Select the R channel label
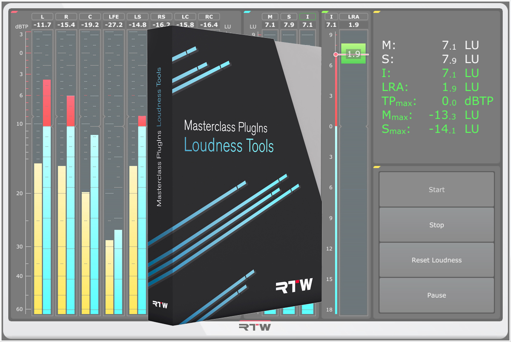 [66, 17]
